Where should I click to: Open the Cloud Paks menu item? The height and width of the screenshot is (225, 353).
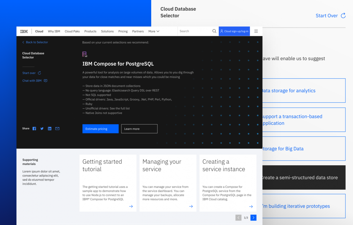tap(72, 31)
